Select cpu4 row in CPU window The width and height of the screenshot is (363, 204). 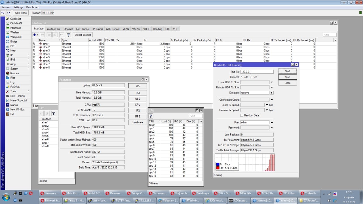176,139
